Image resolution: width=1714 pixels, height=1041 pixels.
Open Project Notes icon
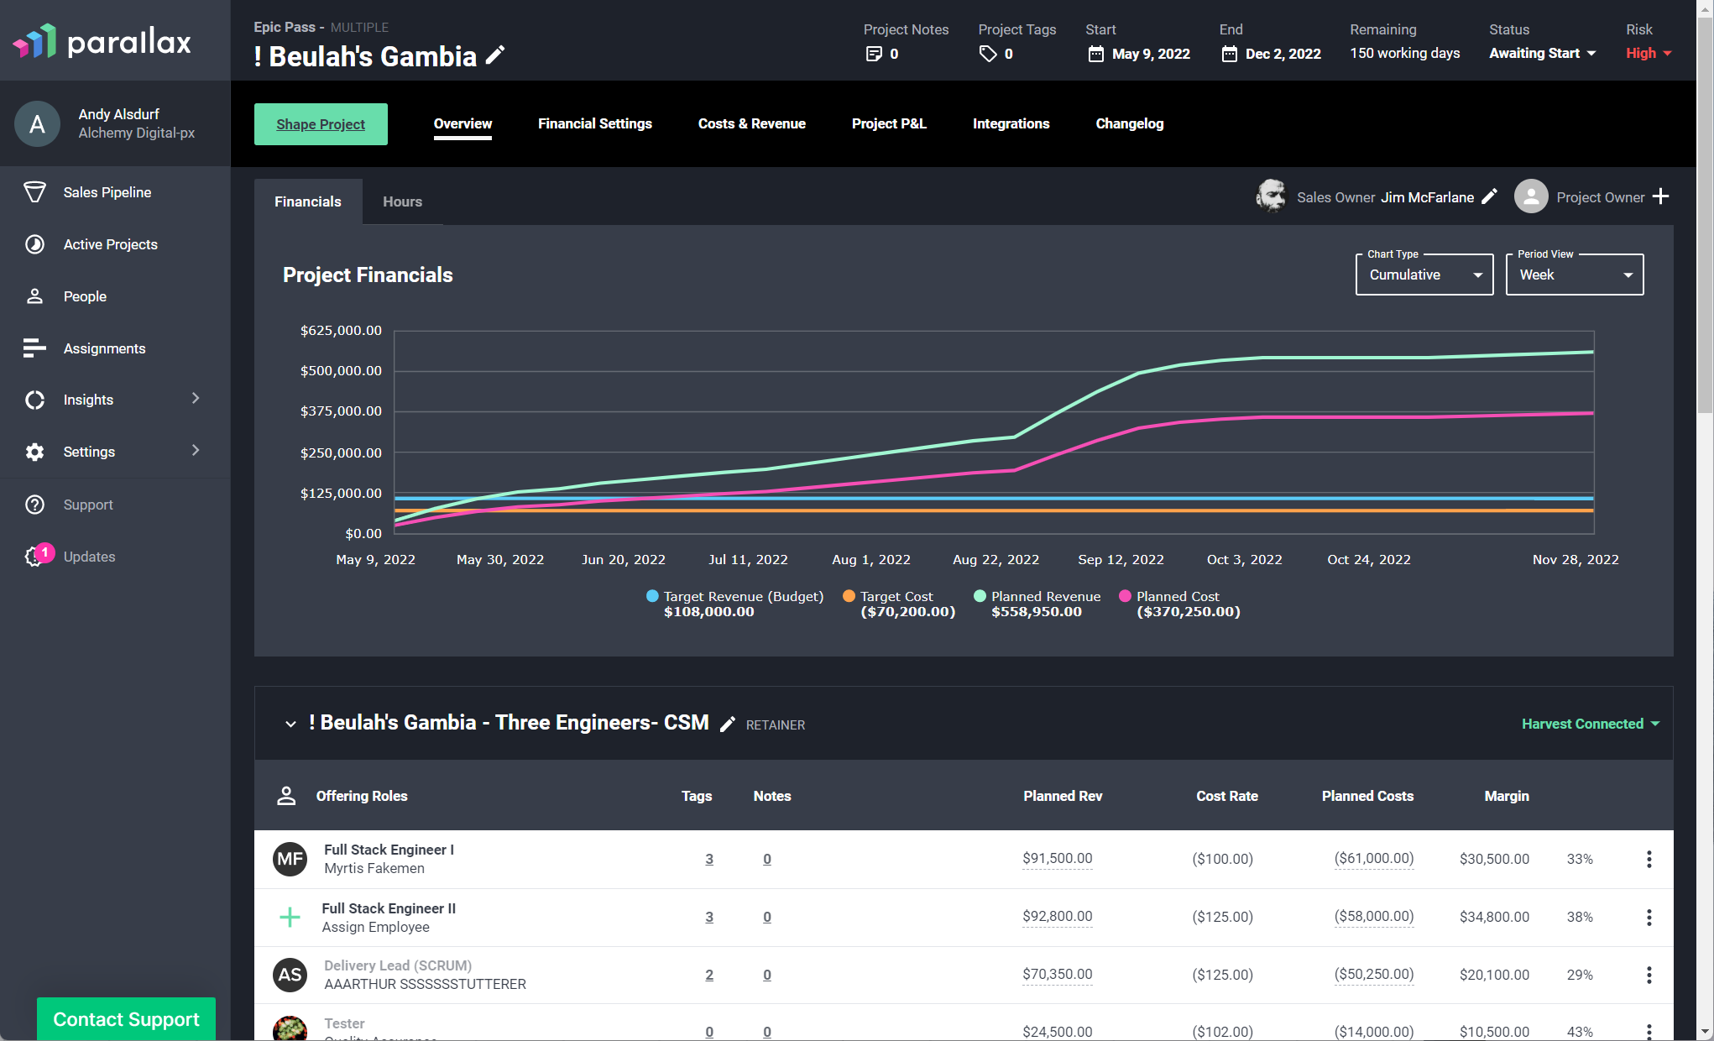coord(874,54)
